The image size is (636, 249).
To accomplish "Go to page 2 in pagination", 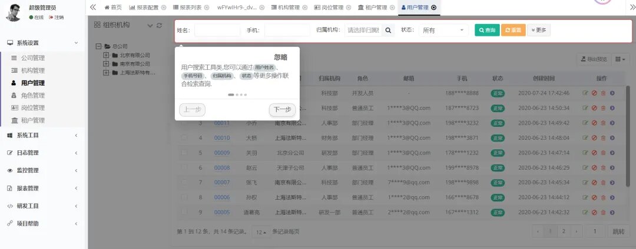I will pos(564,231).
